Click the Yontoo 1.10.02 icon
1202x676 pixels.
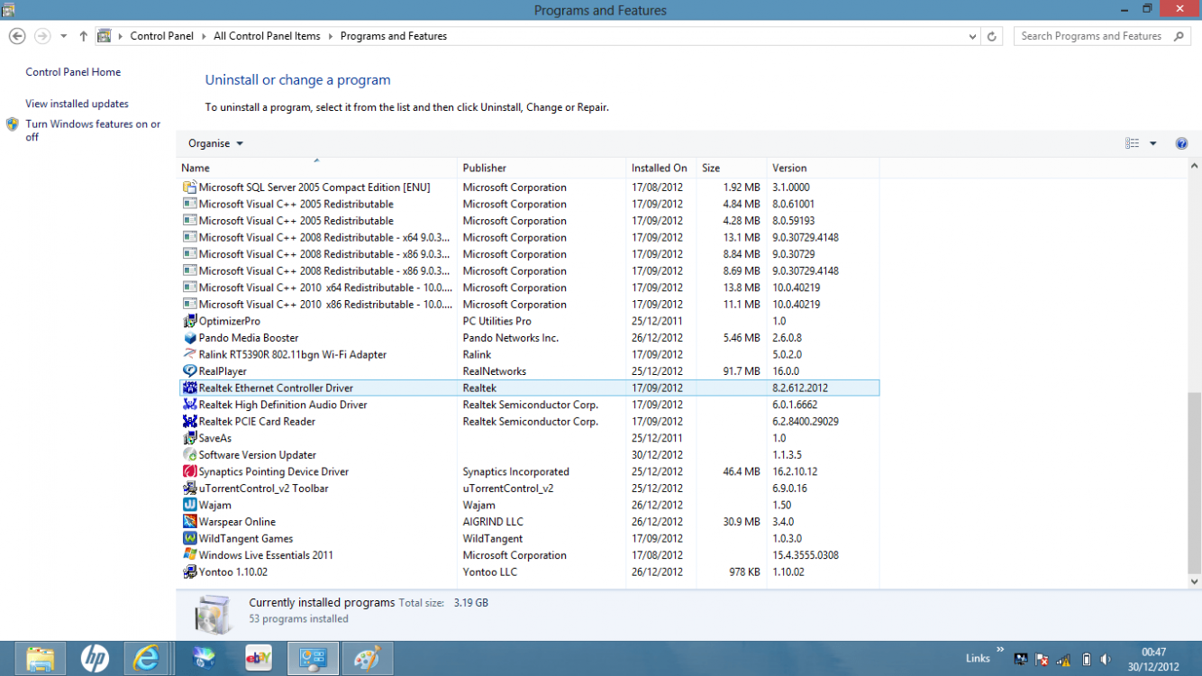click(x=189, y=572)
